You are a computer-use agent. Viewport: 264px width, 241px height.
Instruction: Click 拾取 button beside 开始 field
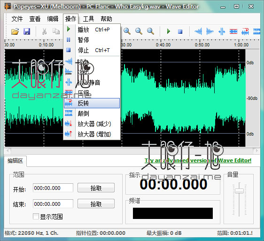click(96, 188)
